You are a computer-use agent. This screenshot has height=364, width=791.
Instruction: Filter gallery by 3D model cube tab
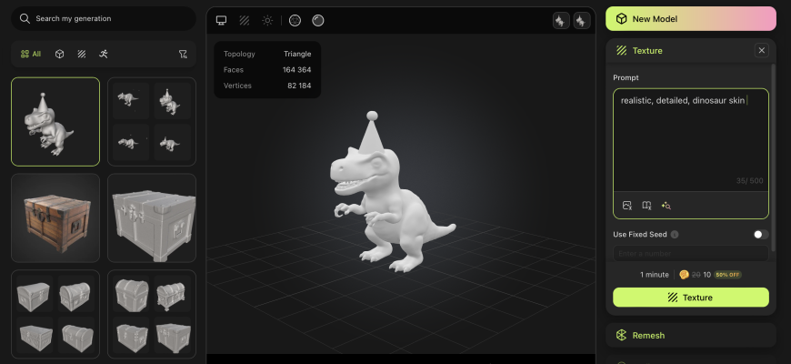59,54
